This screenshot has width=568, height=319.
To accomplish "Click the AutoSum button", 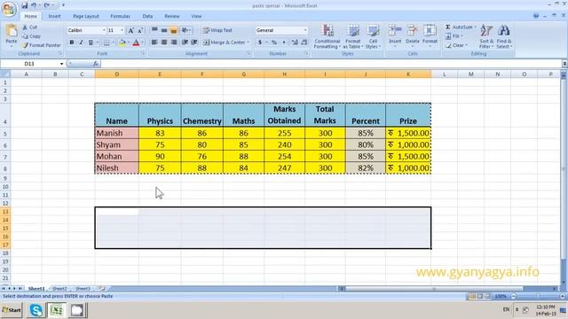I will [x=459, y=27].
